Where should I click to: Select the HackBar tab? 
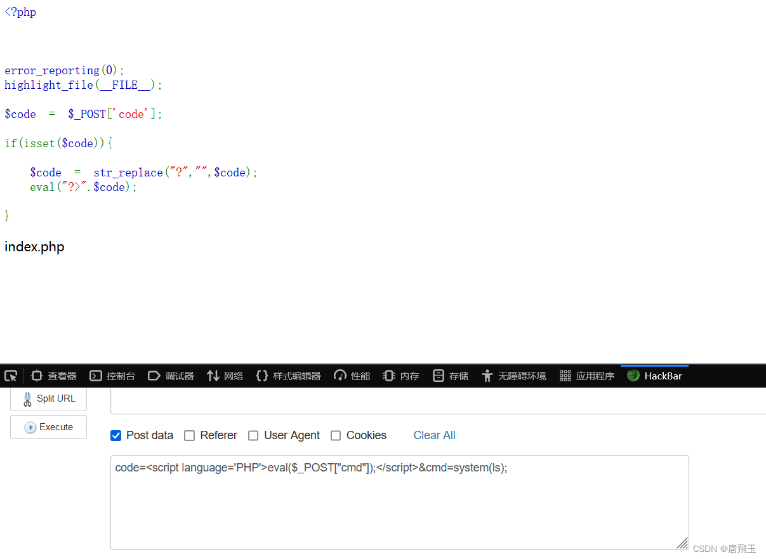[x=654, y=376]
